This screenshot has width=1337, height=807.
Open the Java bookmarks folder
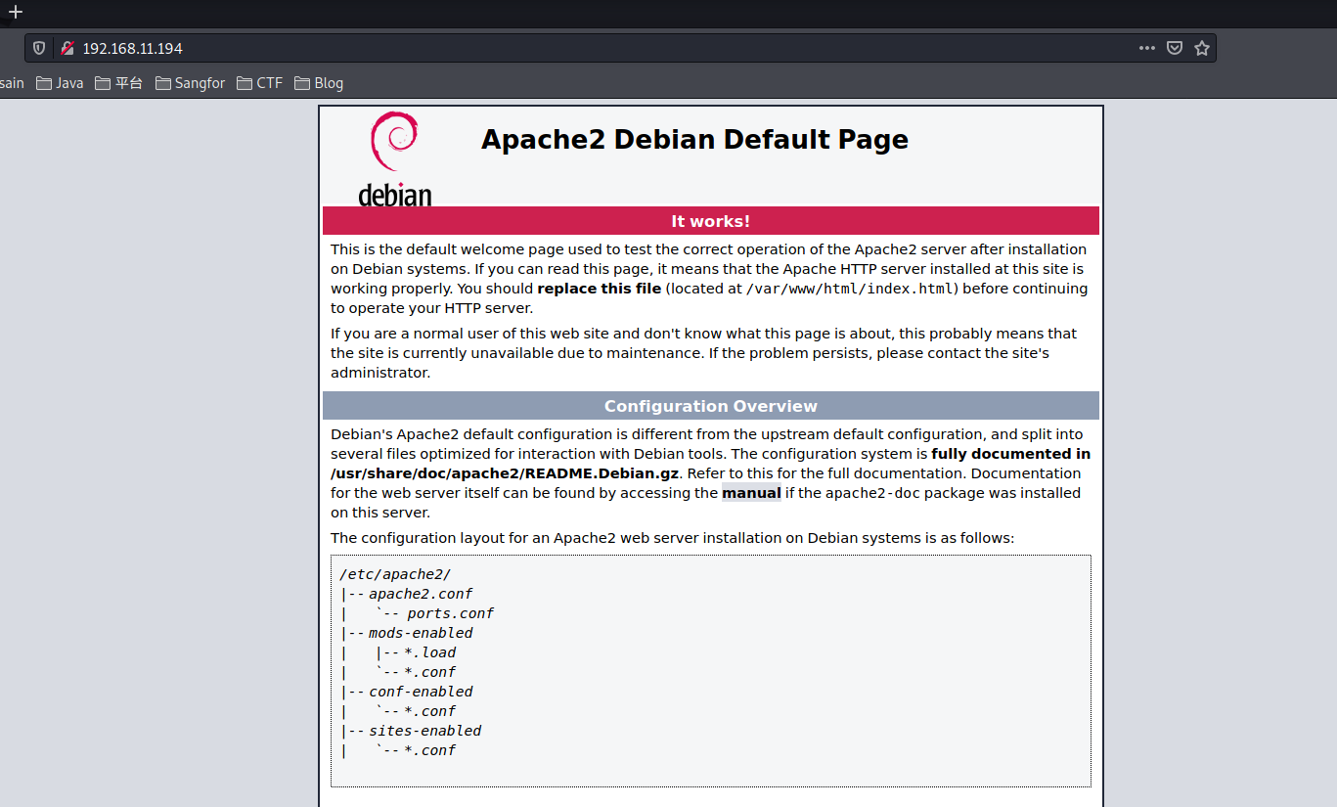pos(60,83)
